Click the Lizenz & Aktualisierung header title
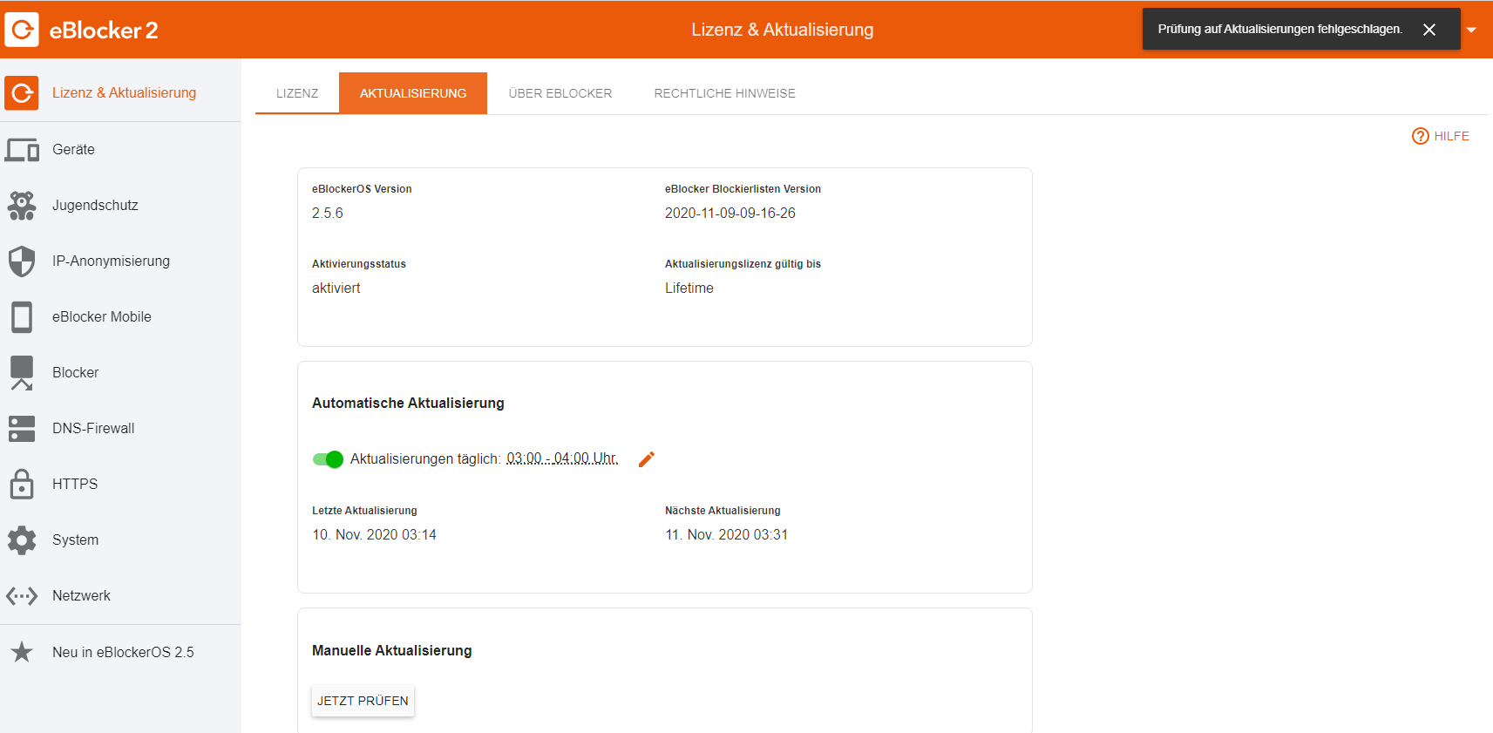 point(783,30)
